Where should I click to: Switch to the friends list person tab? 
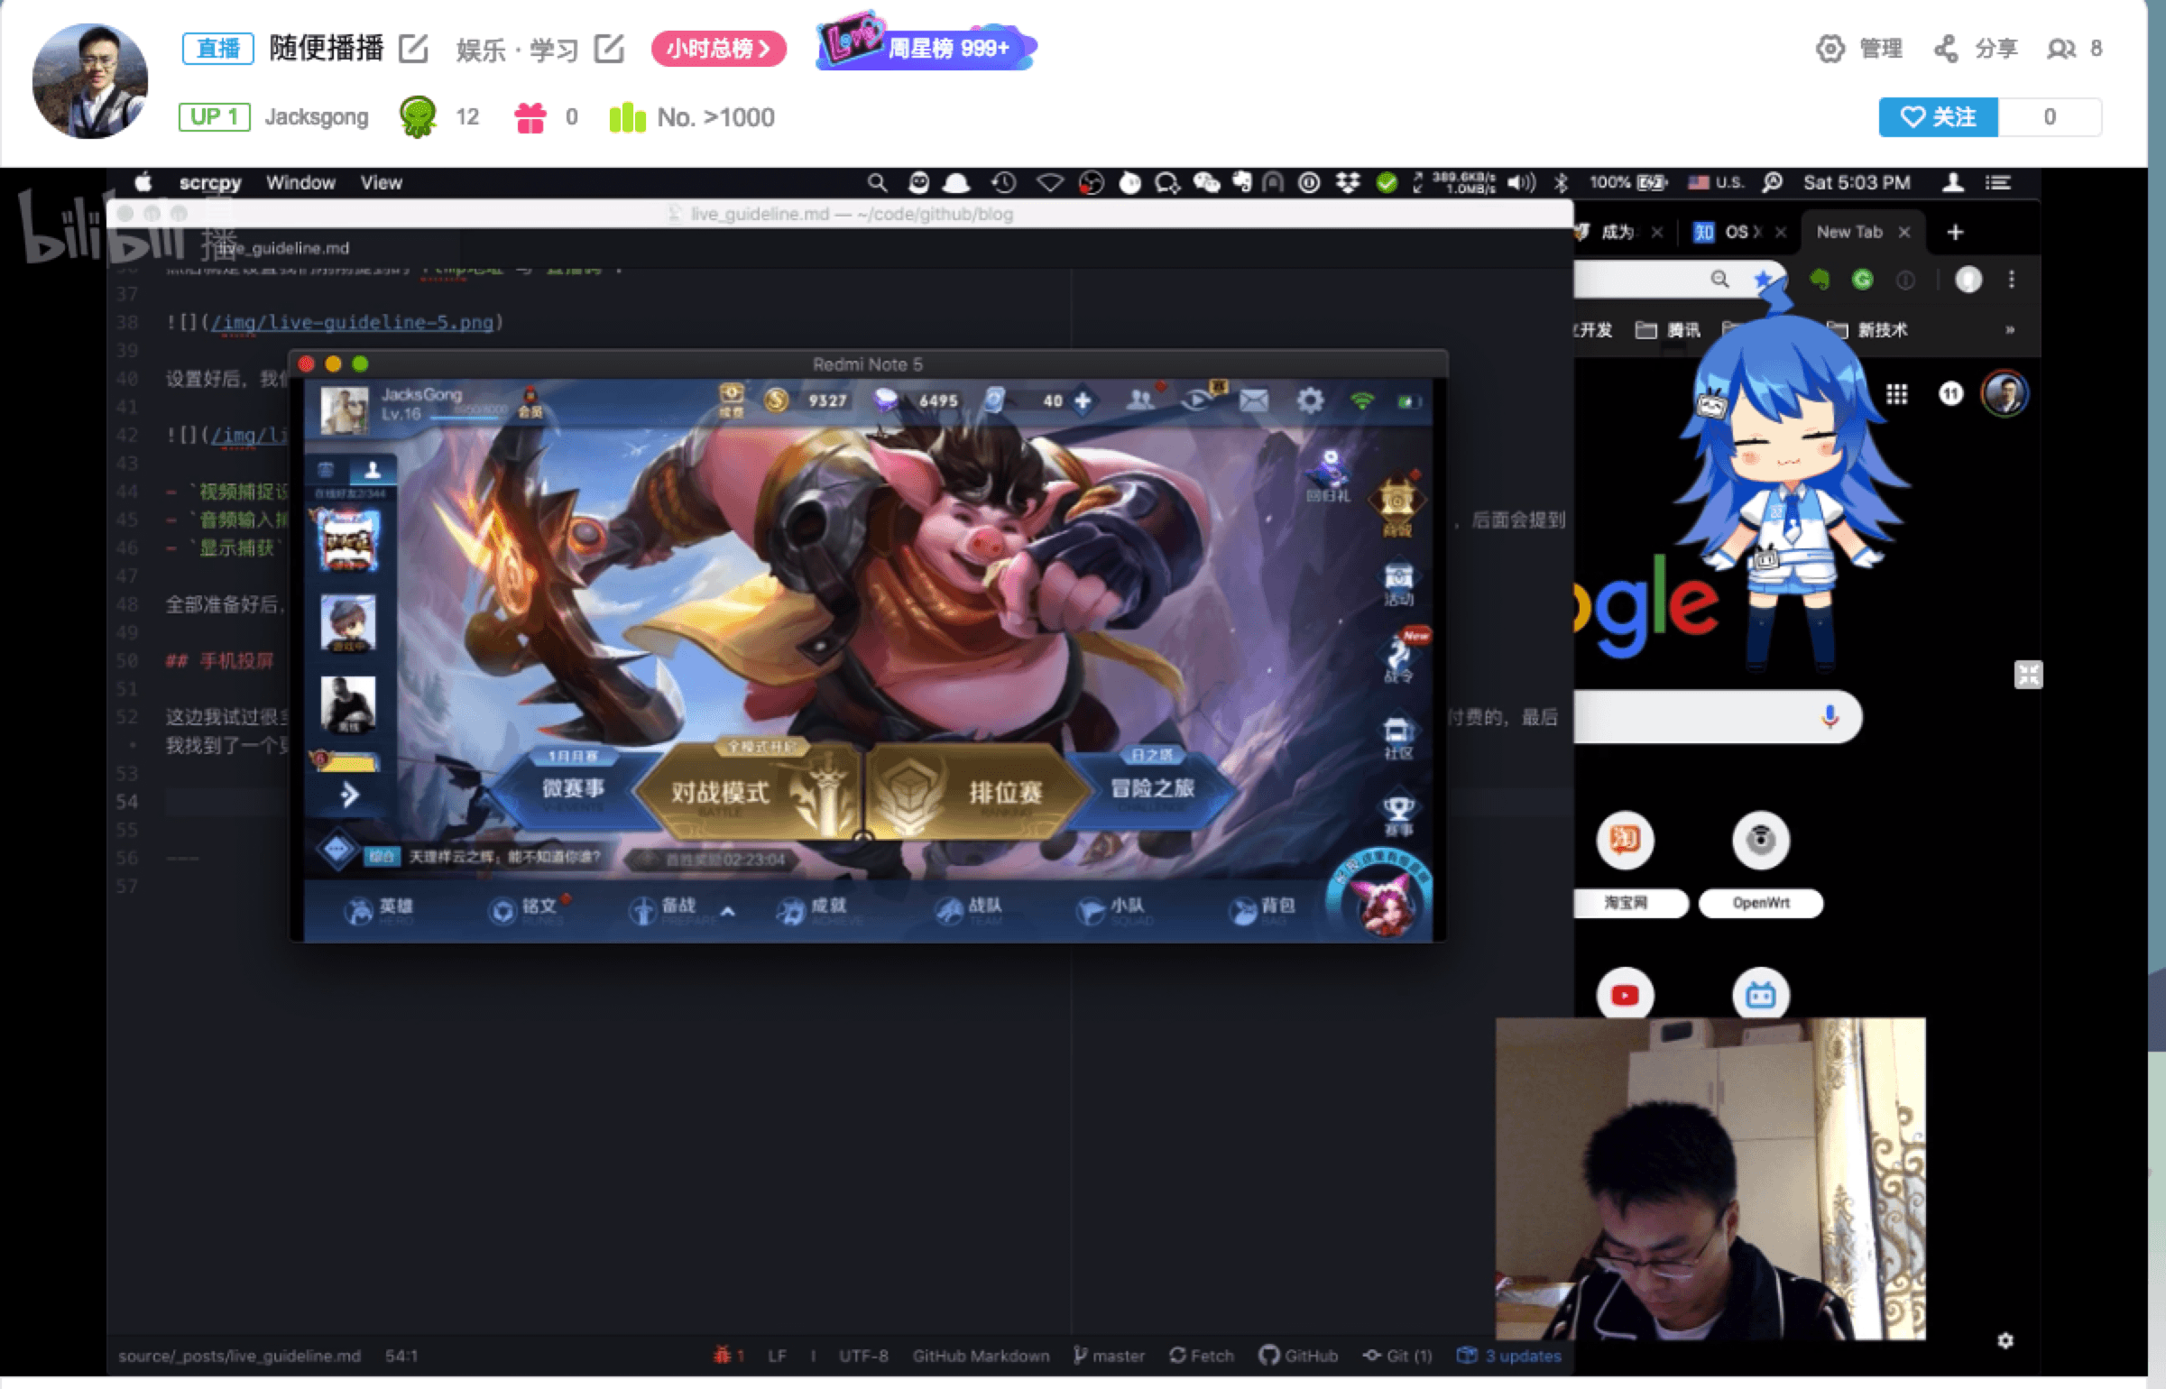[x=372, y=470]
